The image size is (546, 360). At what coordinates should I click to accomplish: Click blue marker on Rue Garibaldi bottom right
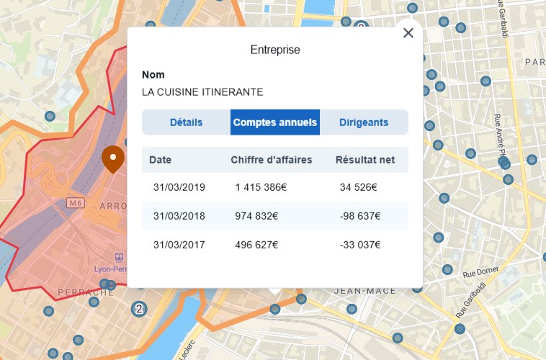click(460, 329)
